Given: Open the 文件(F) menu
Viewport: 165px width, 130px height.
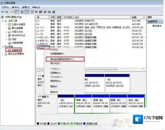Looking at the screenshot, I should click(x=5, y=7).
